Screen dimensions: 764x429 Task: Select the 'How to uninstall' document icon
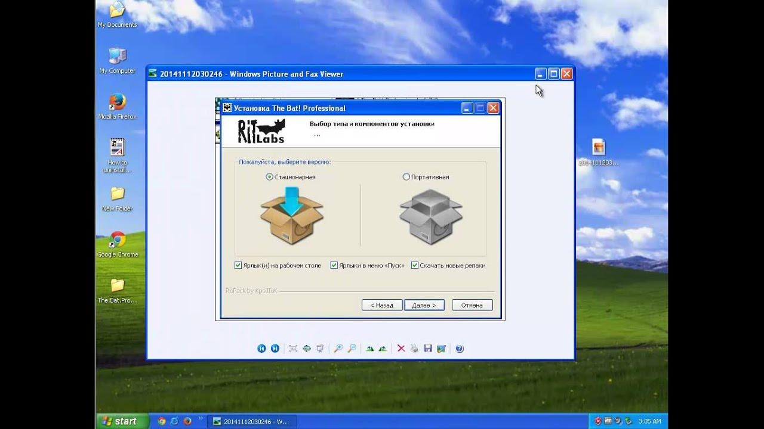(x=118, y=156)
